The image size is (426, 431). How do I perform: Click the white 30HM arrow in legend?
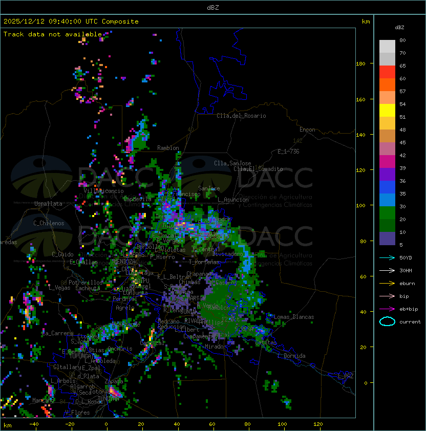387,270
